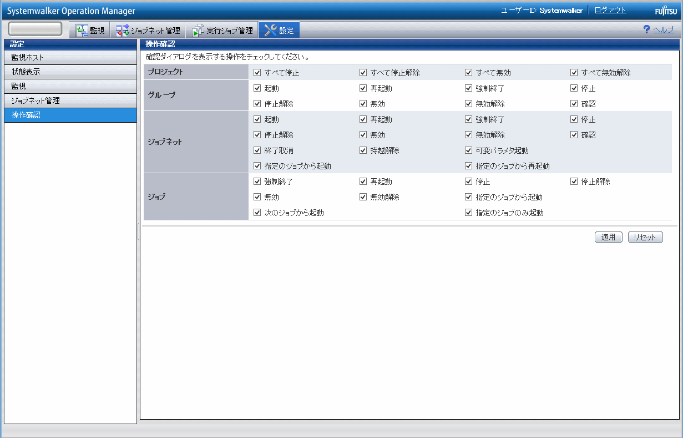Toggle グループ 再起動 checkbox
The width and height of the screenshot is (683, 438).
(363, 88)
